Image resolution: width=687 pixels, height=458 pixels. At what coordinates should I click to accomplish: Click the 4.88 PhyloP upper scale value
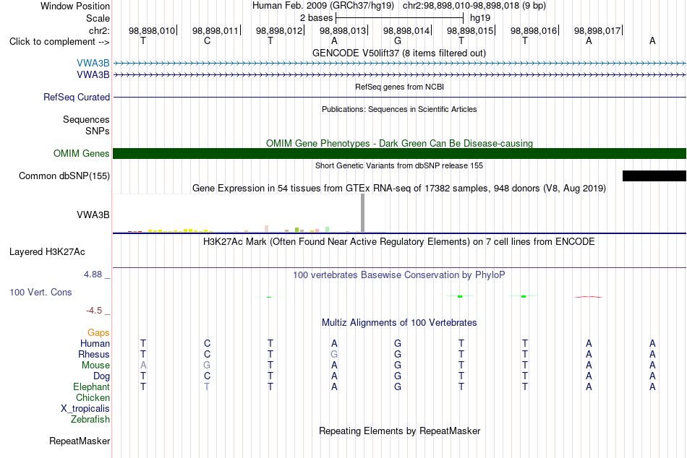(93, 275)
